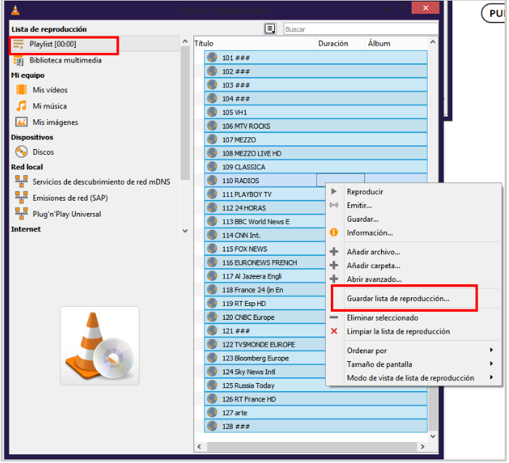Click the Plug'n'Play Universal network icon
This screenshot has width=509, height=463.
click(21, 214)
